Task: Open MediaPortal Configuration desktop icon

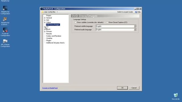Action: [5, 10]
